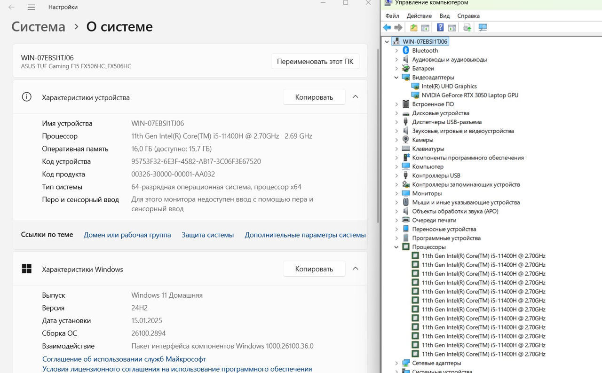Collapse the Процессоры category
Image resolution: width=602 pixels, height=373 pixels.
(x=396, y=247)
